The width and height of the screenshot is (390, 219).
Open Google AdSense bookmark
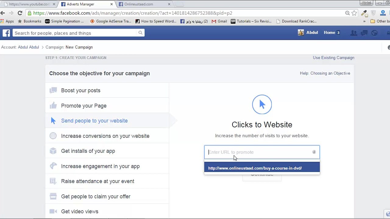point(111,21)
